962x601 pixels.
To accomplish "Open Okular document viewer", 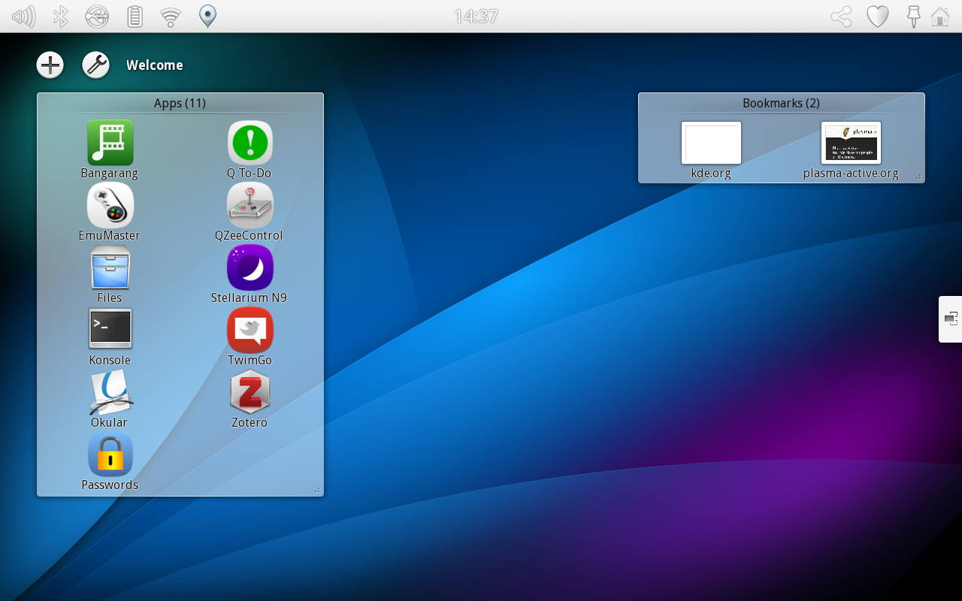I will [x=110, y=392].
